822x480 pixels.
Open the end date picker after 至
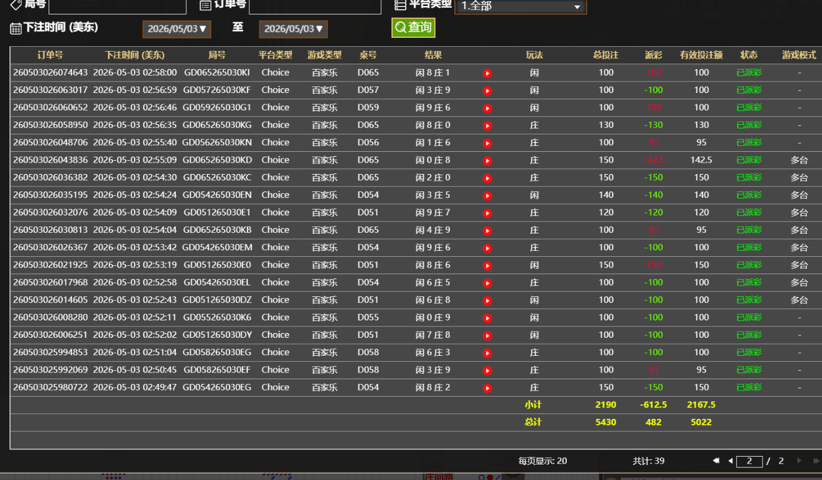pos(293,29)
